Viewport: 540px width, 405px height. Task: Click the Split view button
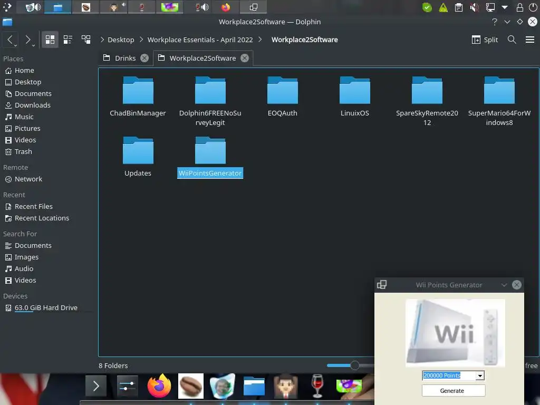coord(485,40)
